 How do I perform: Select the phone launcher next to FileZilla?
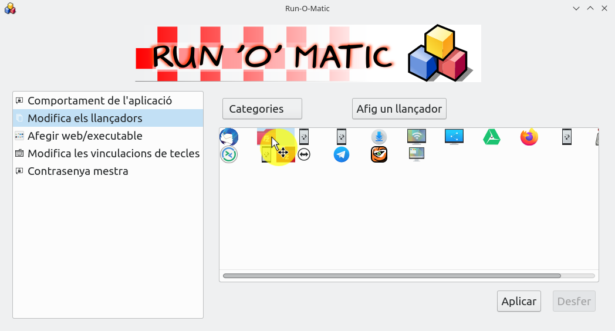(304, 137)
